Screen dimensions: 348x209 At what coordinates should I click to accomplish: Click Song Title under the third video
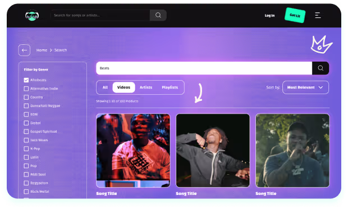[266, 193]
